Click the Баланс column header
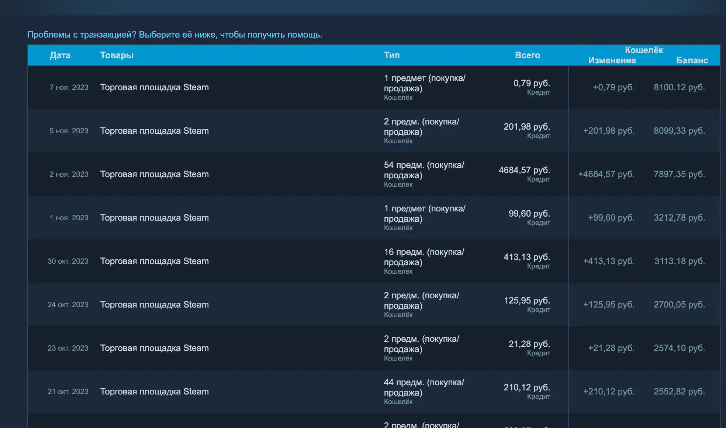This screenshot has height=428, width=726. tap(692, 60)
